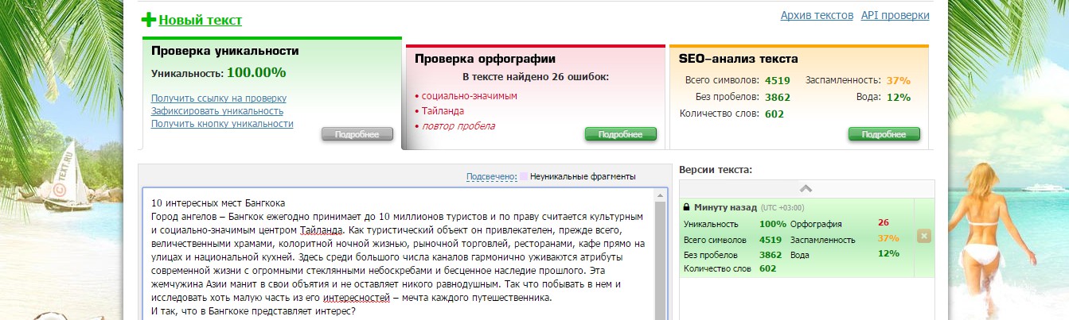Click 'Подробнее' button in spelling panel
The width and height of the screenshot is (1069, 320).
621,134
